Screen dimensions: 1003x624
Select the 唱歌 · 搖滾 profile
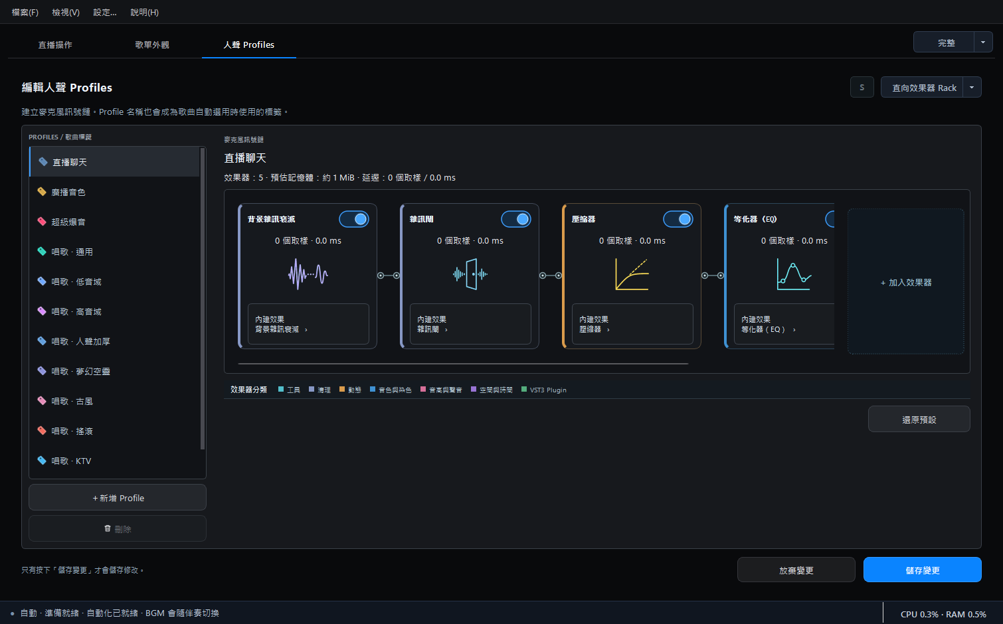point(114,431)
